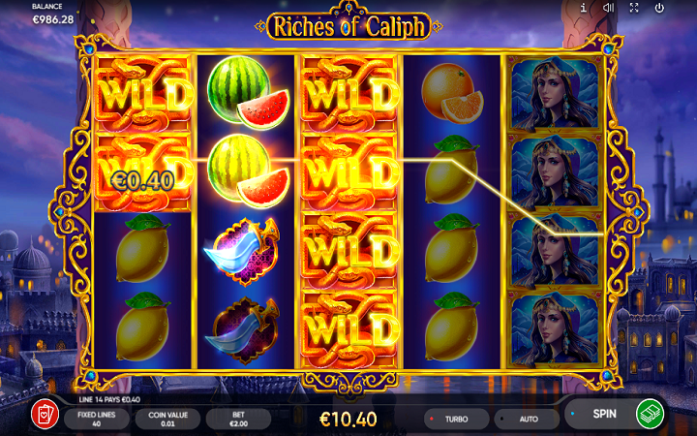Click the top-left WILD snake symbol
This screenshot has width=697, height=436.
pyautogui.click(x=143, y=94)
